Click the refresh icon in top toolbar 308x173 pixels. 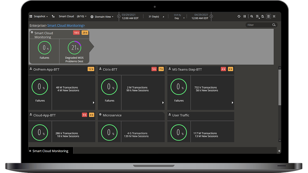239,16
